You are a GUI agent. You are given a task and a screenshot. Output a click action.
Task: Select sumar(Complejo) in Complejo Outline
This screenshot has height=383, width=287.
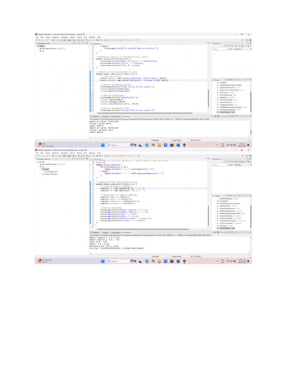point(229,216)
